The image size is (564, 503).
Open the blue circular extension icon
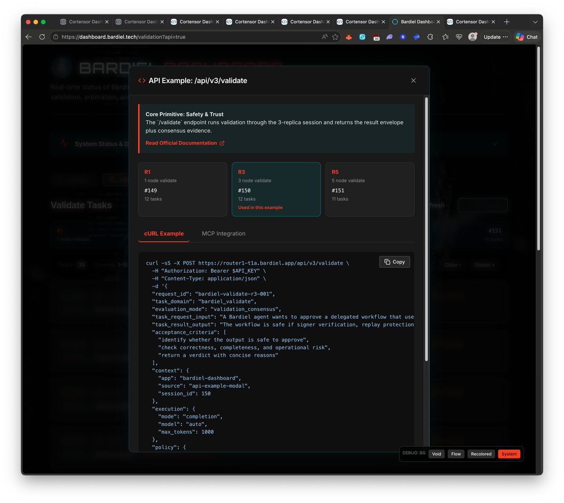pos(362,37)
